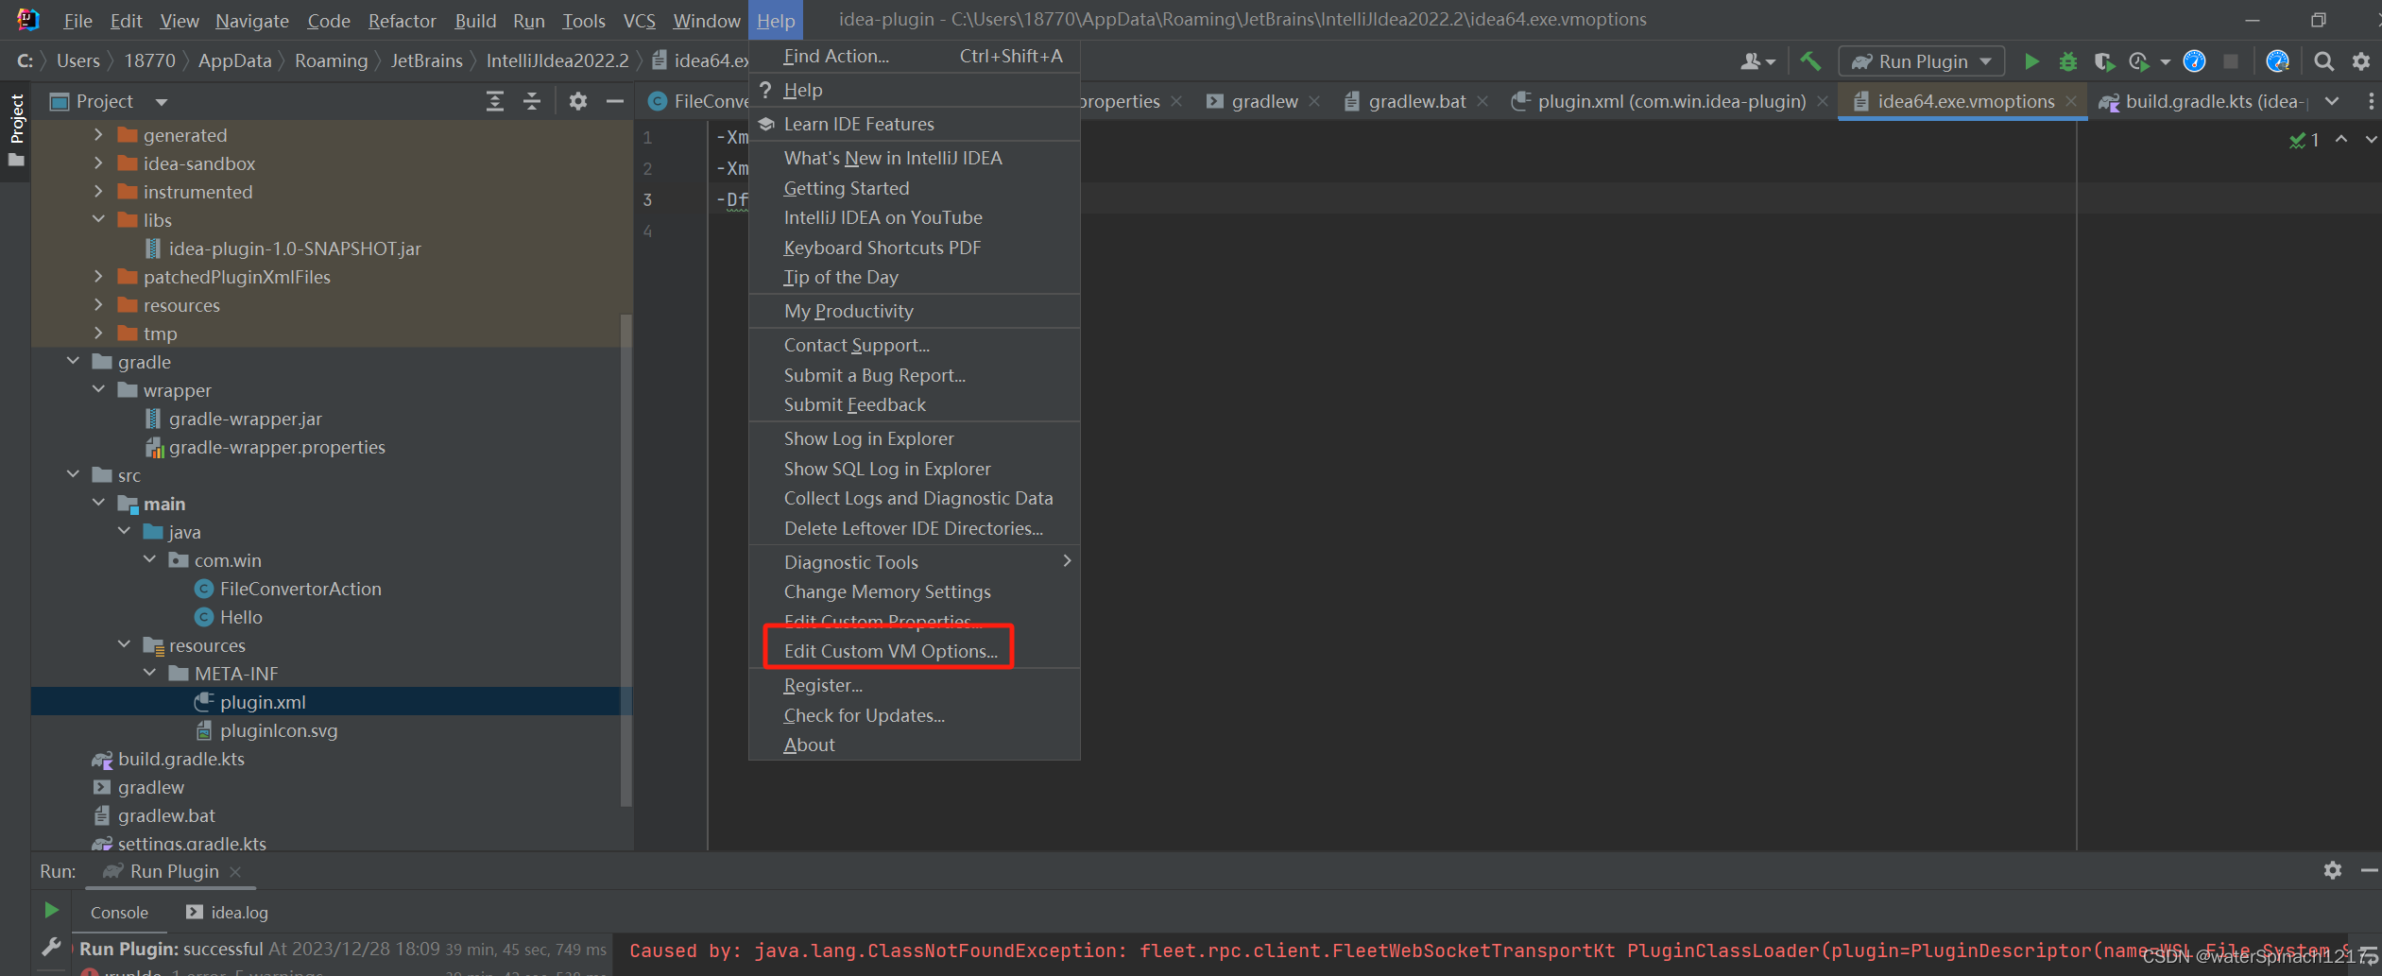The height and width of the screenshot is (976, 2382).
Task: Expand Diagnostic Tools submenu
Action: [915, 562]
